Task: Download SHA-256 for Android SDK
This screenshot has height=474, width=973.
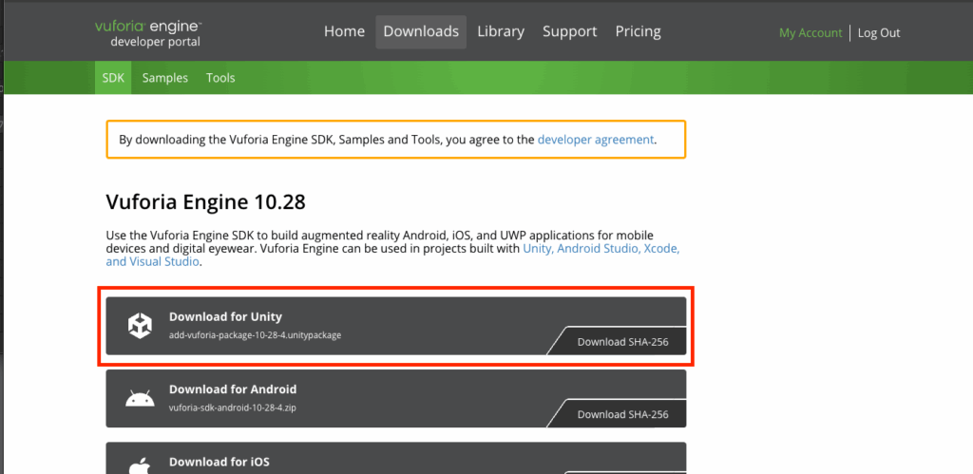Action: pyautogui.click(x=622, y=414)
